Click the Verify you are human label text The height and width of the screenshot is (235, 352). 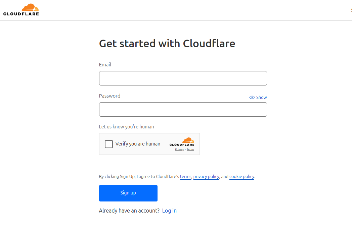click(x=138, y=144)
